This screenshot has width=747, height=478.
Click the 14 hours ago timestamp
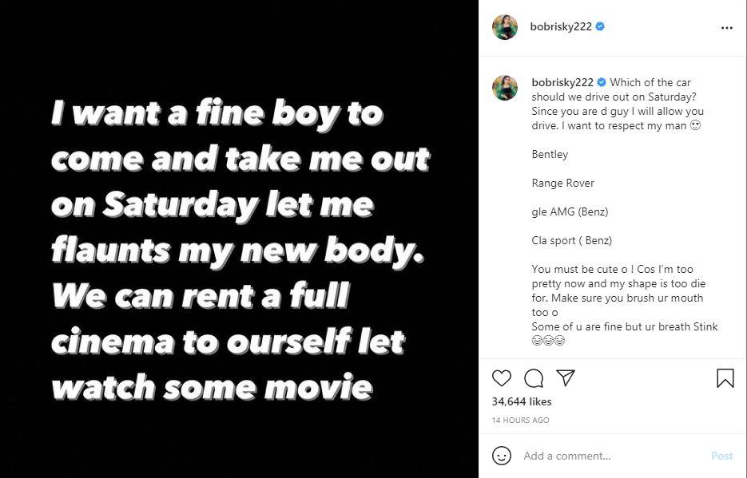[520, 420]
